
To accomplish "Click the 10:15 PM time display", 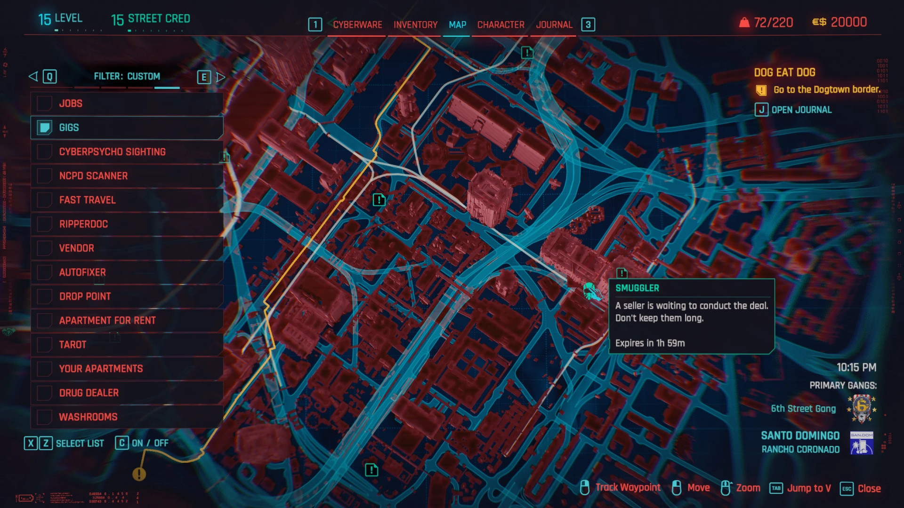I will (x=856, y=367).
